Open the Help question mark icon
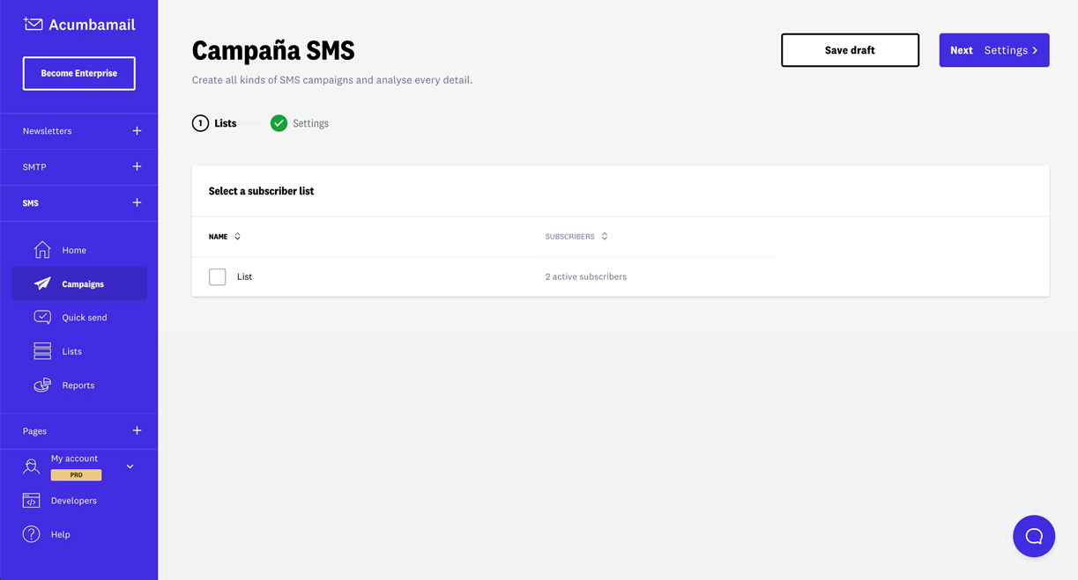Image resolution: width=1078 pixels, height=580 pixels. coord(32,534)
